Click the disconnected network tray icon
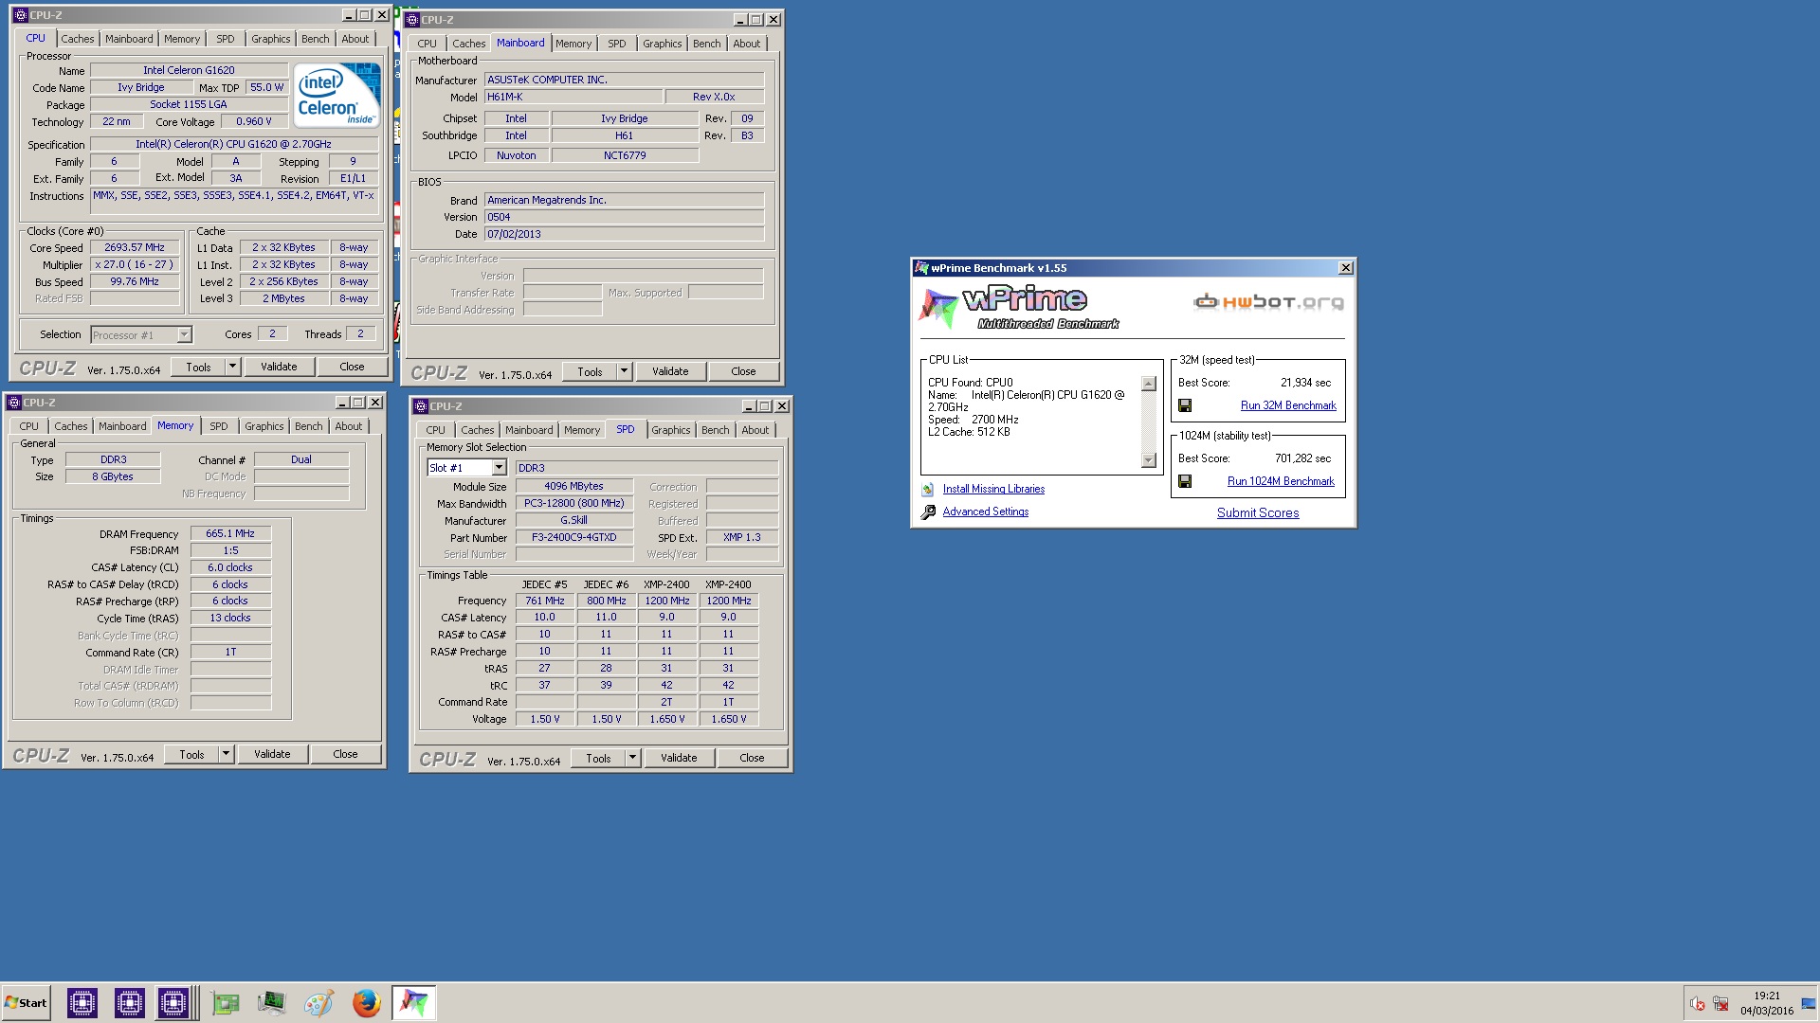Image resolution: width=1820 pixels, height=1023 pixels. 1720,1004
